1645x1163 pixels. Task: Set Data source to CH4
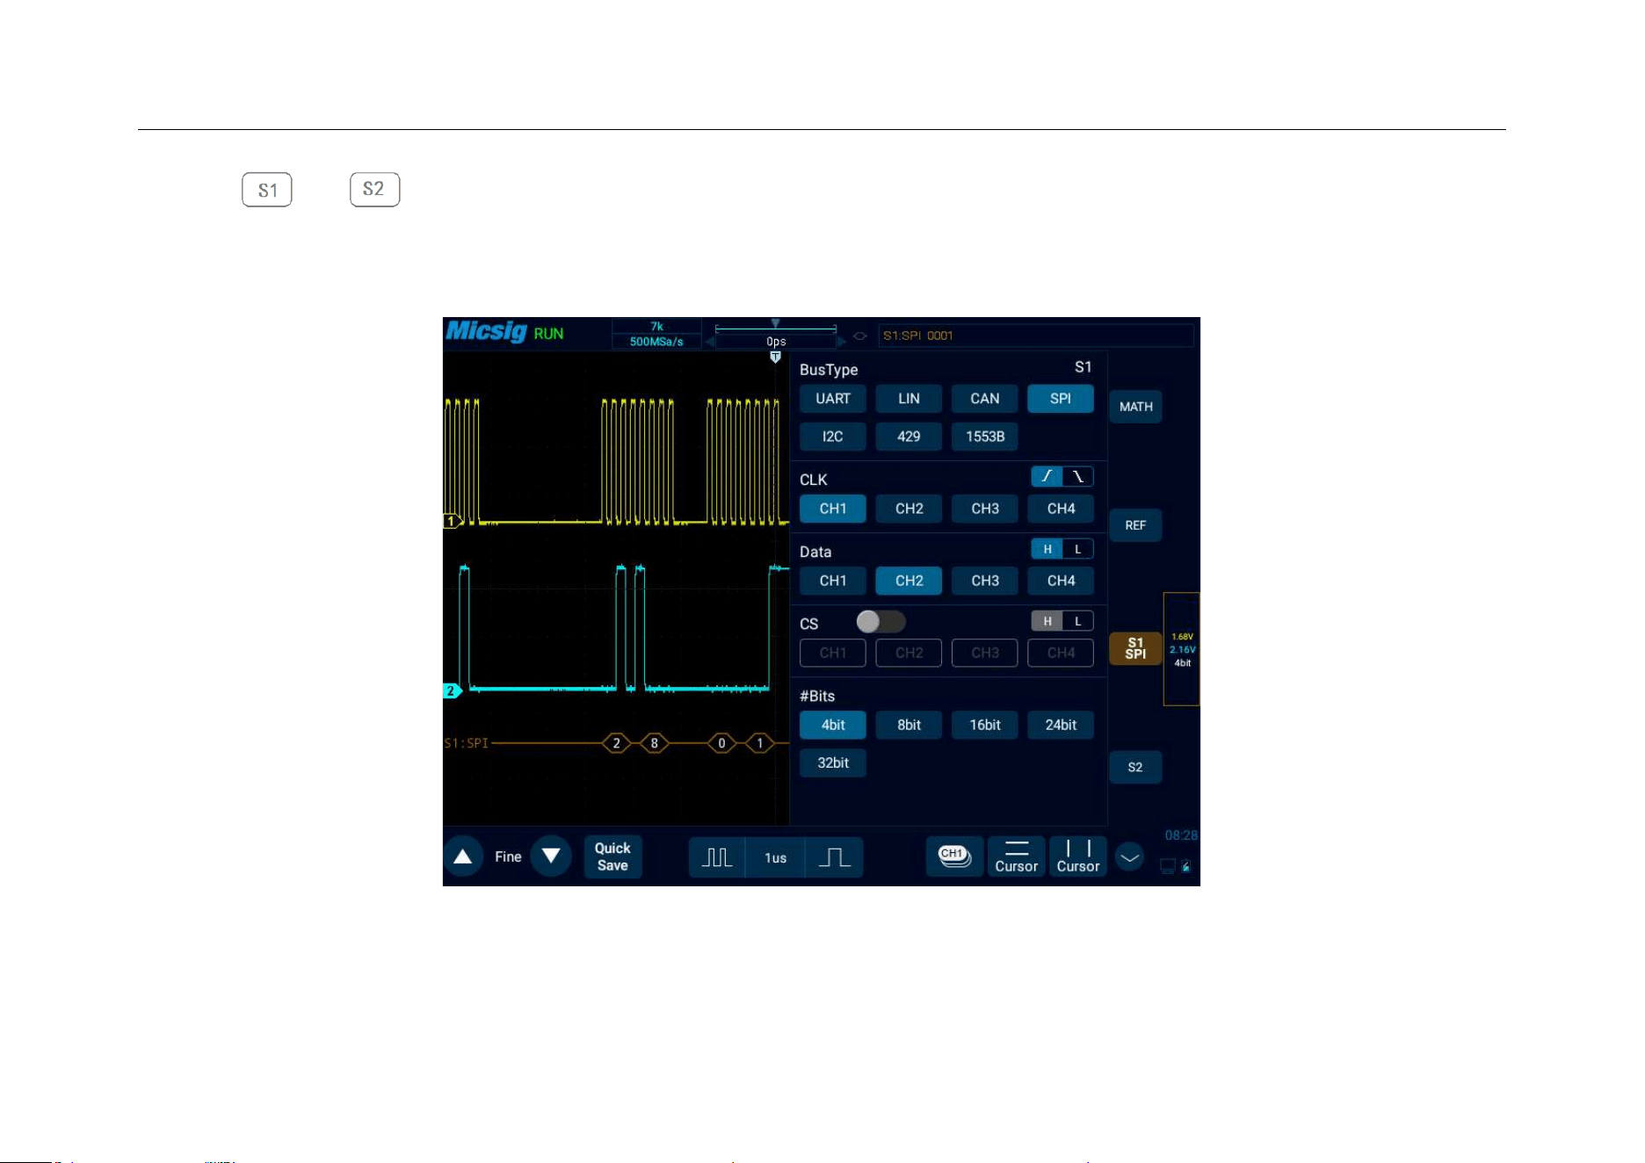coord(1061,581)
